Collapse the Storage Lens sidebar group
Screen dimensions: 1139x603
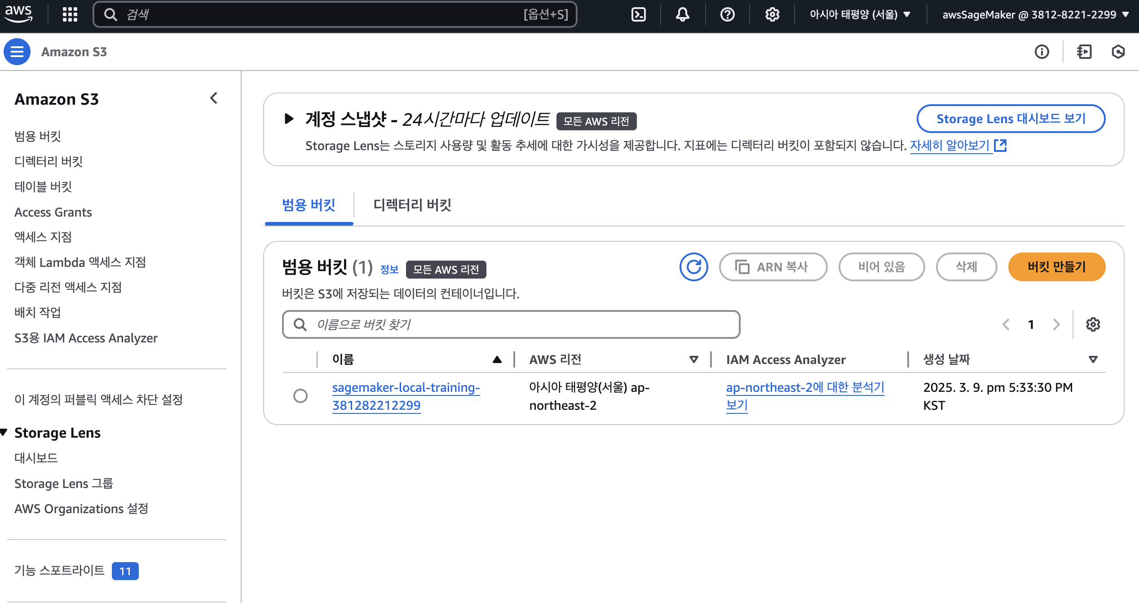point(4,433)
